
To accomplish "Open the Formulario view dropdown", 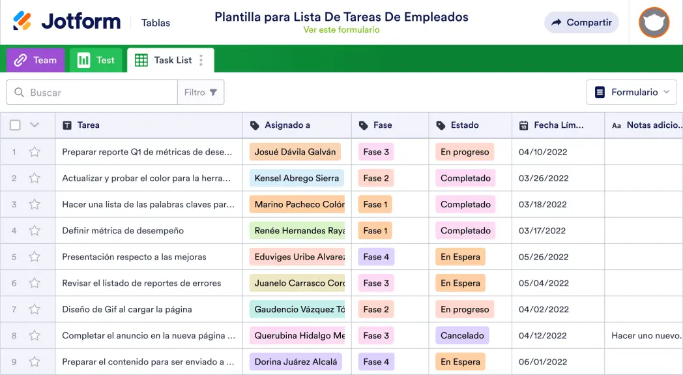I will pyautogui.click(x=632, y=93).
